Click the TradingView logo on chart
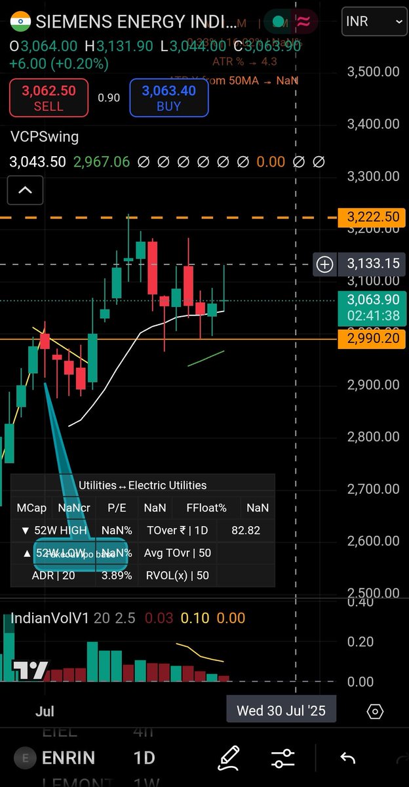Screen dimensions: 409x787 click(x=31, y=670)
